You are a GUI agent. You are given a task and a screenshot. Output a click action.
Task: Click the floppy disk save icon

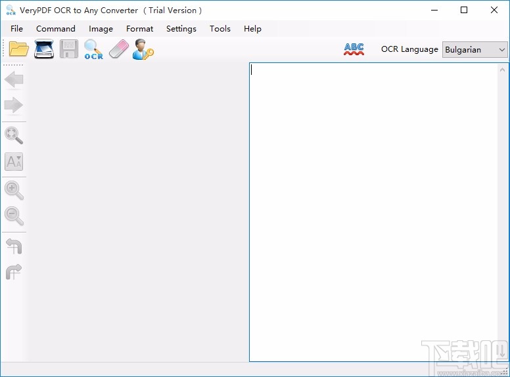[x=69, y=49]
